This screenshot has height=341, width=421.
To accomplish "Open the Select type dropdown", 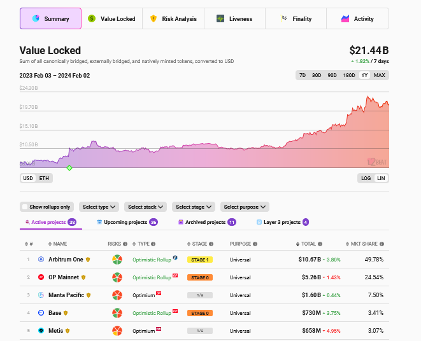I will 99,207.
